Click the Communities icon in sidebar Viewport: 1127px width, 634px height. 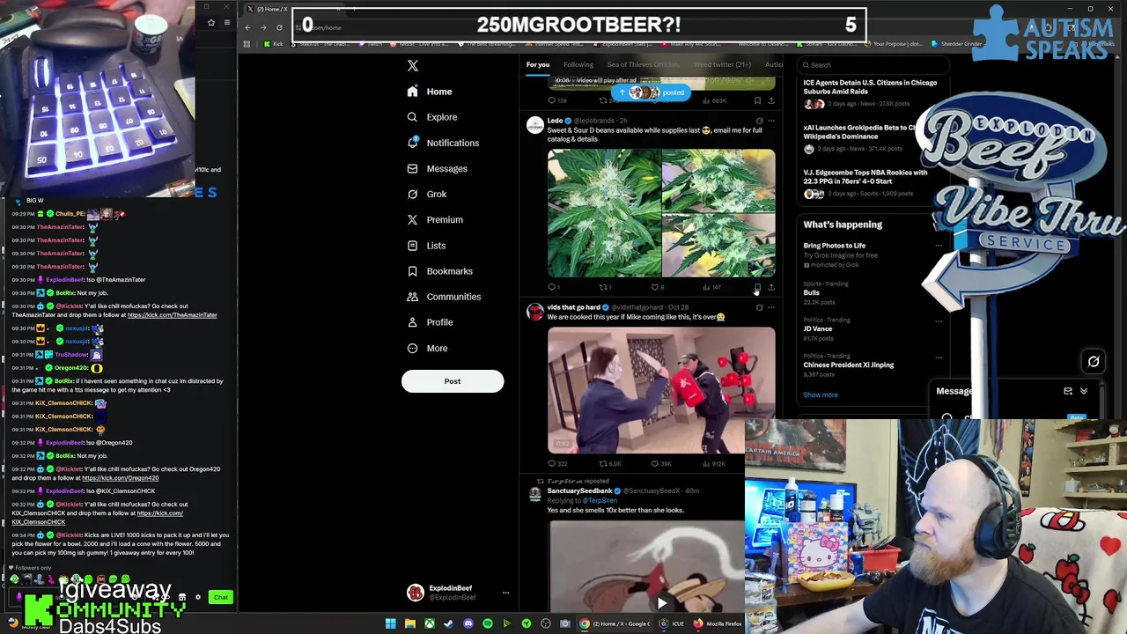point(412,297)
